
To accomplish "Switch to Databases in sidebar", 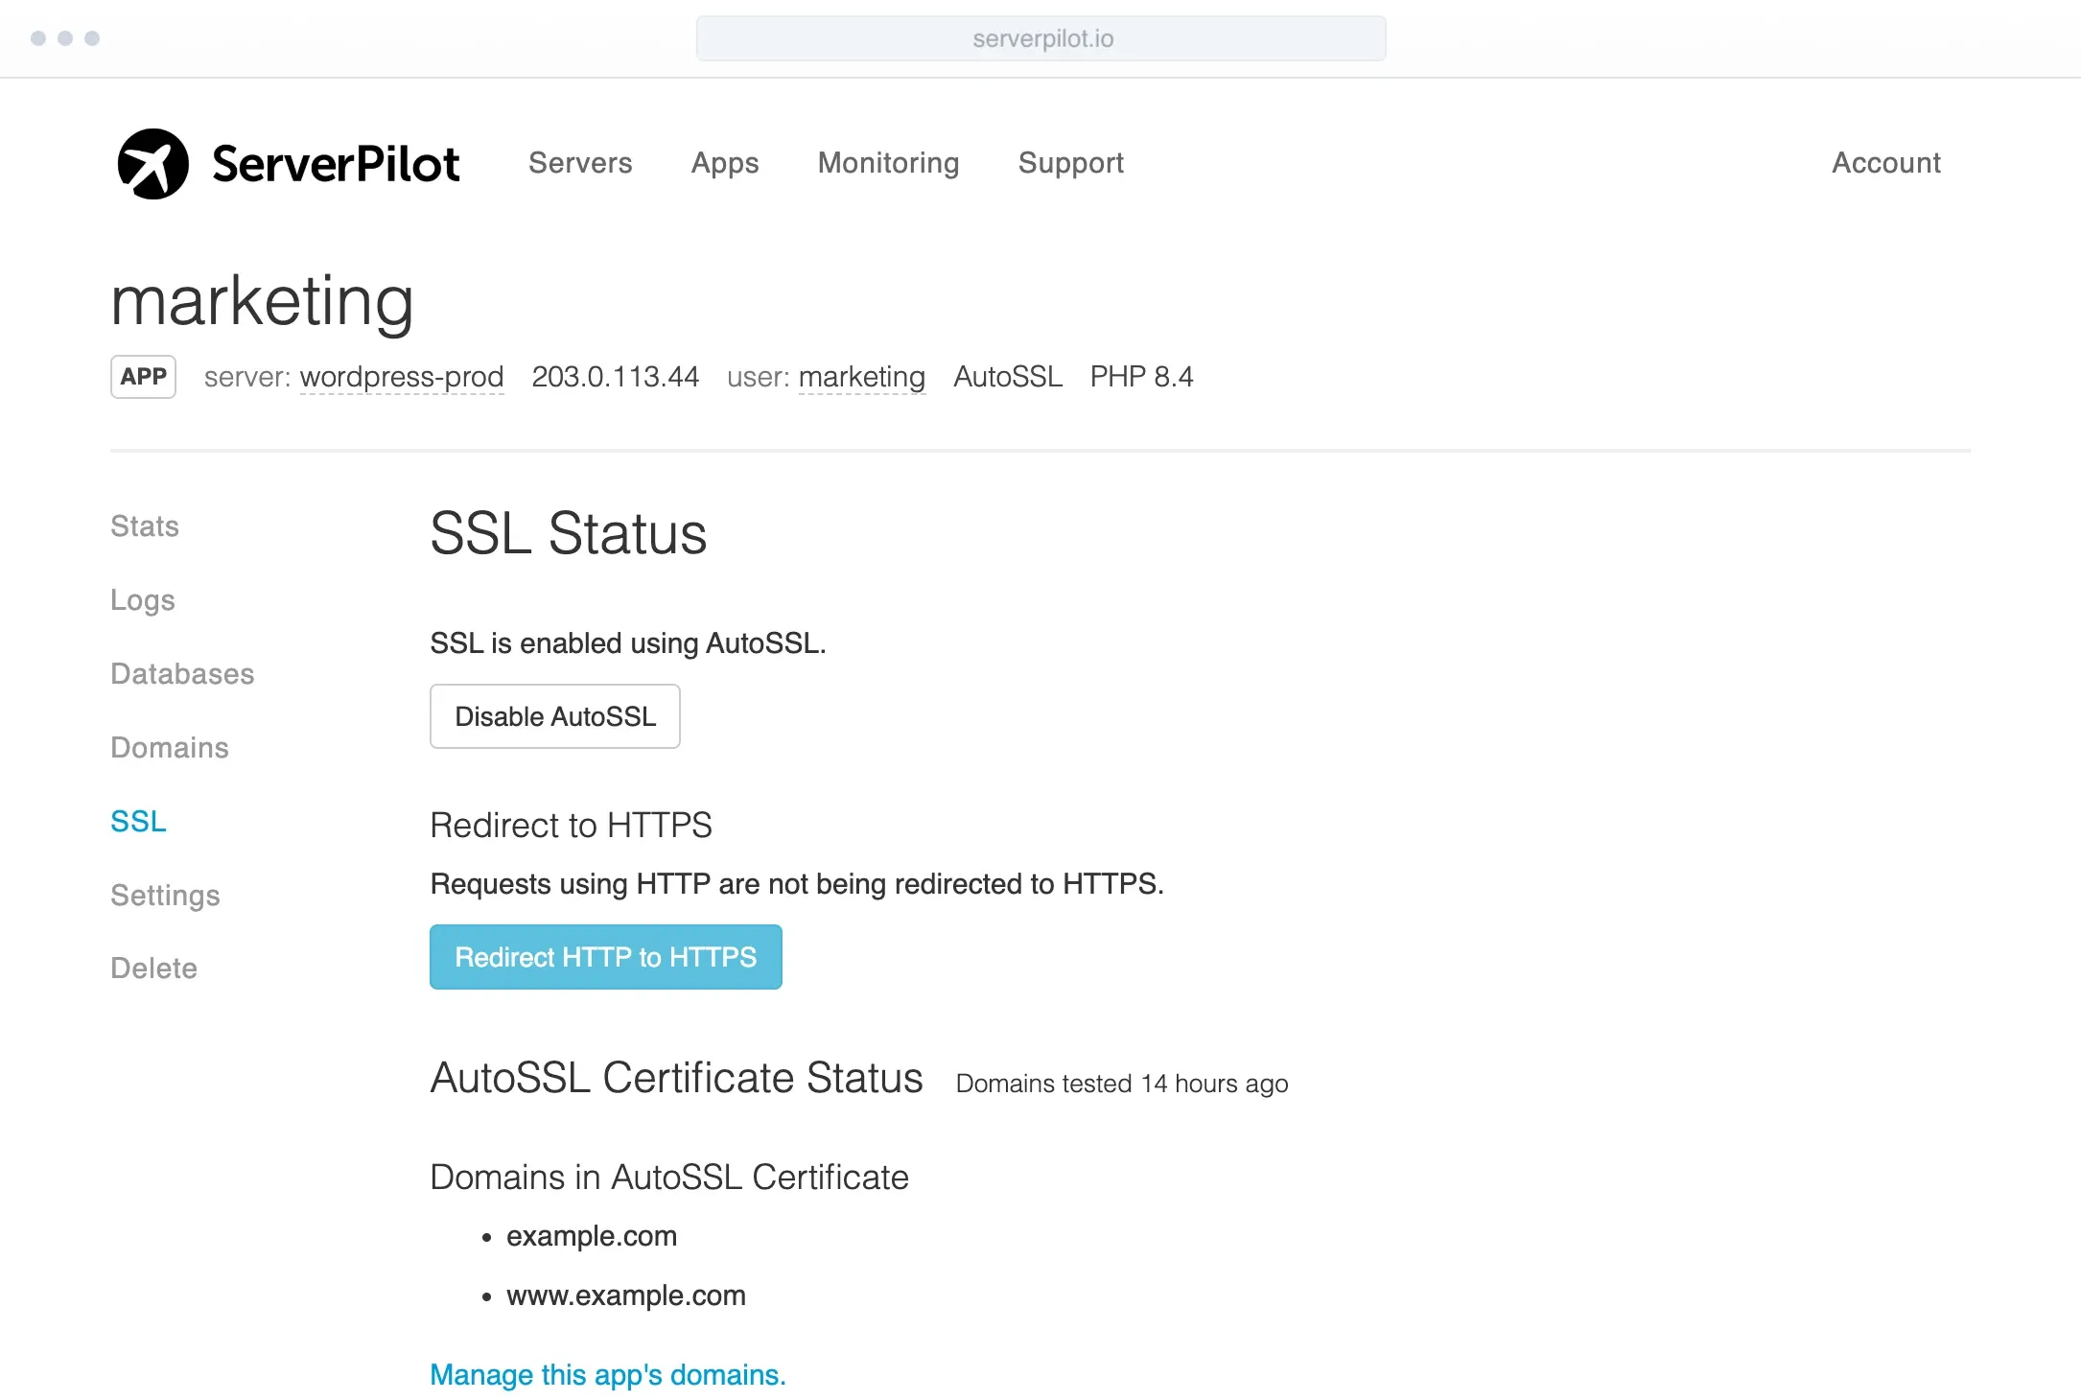I will coord(182,674).
